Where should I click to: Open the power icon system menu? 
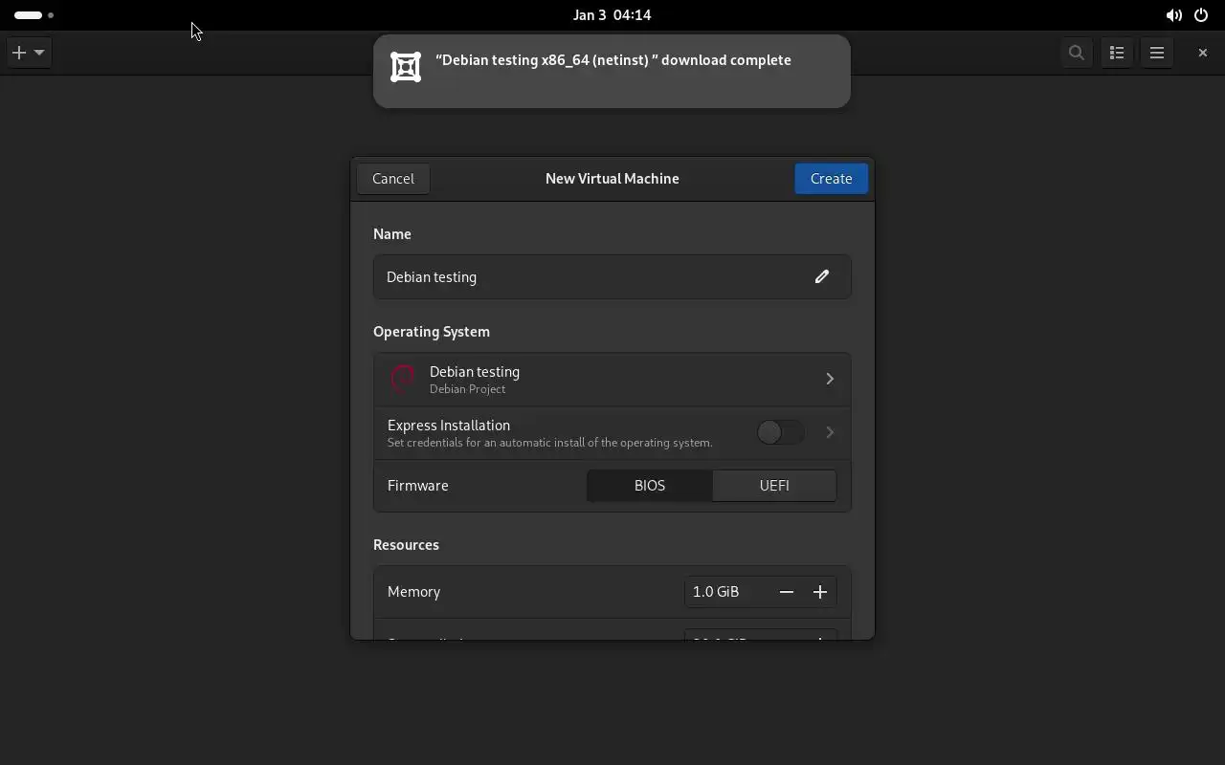1201,15
